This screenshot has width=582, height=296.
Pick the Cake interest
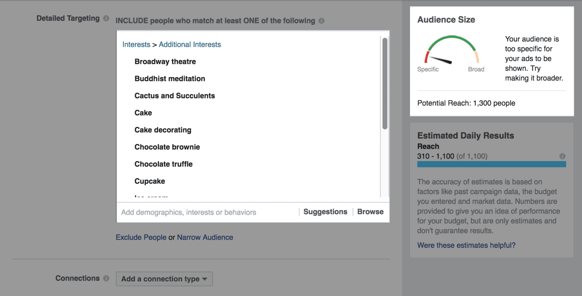[x=143, y=113]
